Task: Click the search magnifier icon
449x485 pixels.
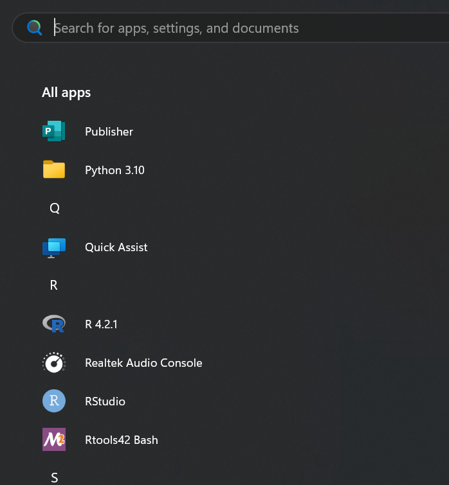Action: coord(34,28)
